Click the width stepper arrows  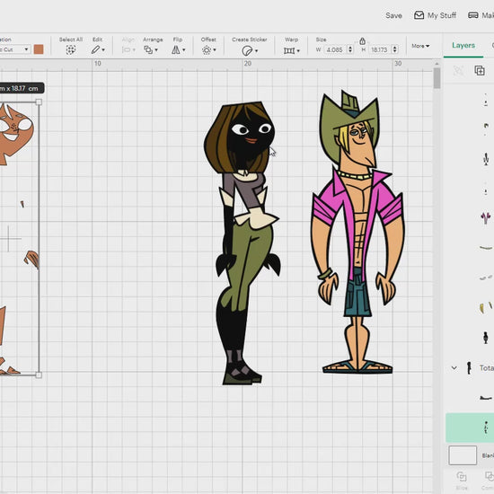pos(350,49)
